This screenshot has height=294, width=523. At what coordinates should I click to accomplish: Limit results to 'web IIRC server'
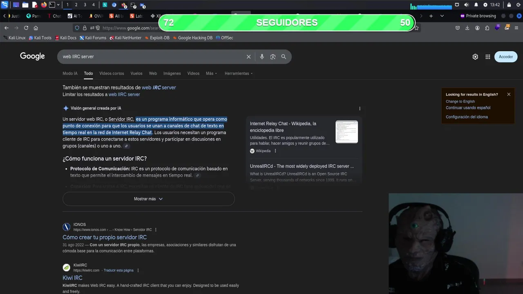click(124, 94)
